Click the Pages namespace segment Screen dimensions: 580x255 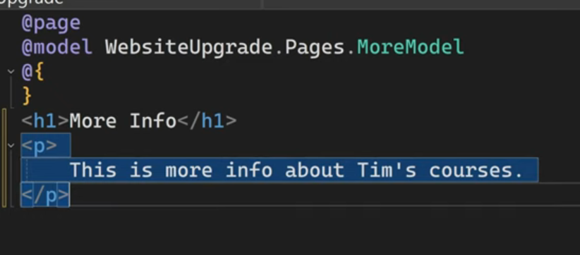pos(315,47)
